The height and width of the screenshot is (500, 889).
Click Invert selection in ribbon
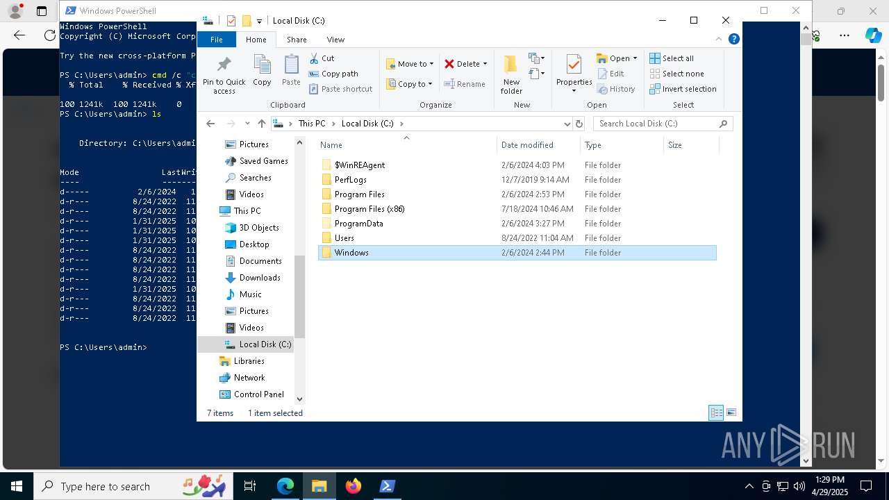683,89
